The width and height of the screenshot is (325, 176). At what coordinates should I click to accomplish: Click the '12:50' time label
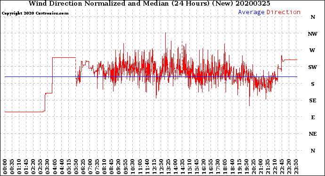coord(161,167)
